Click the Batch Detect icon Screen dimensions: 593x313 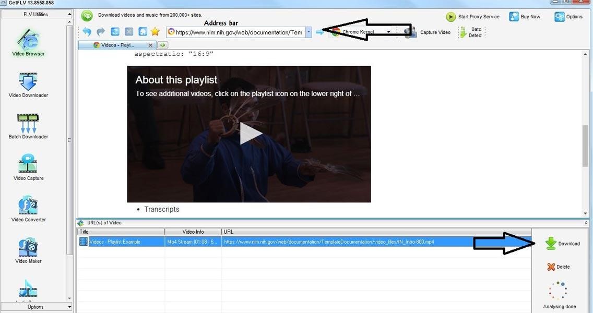click(x=463, y=32)
